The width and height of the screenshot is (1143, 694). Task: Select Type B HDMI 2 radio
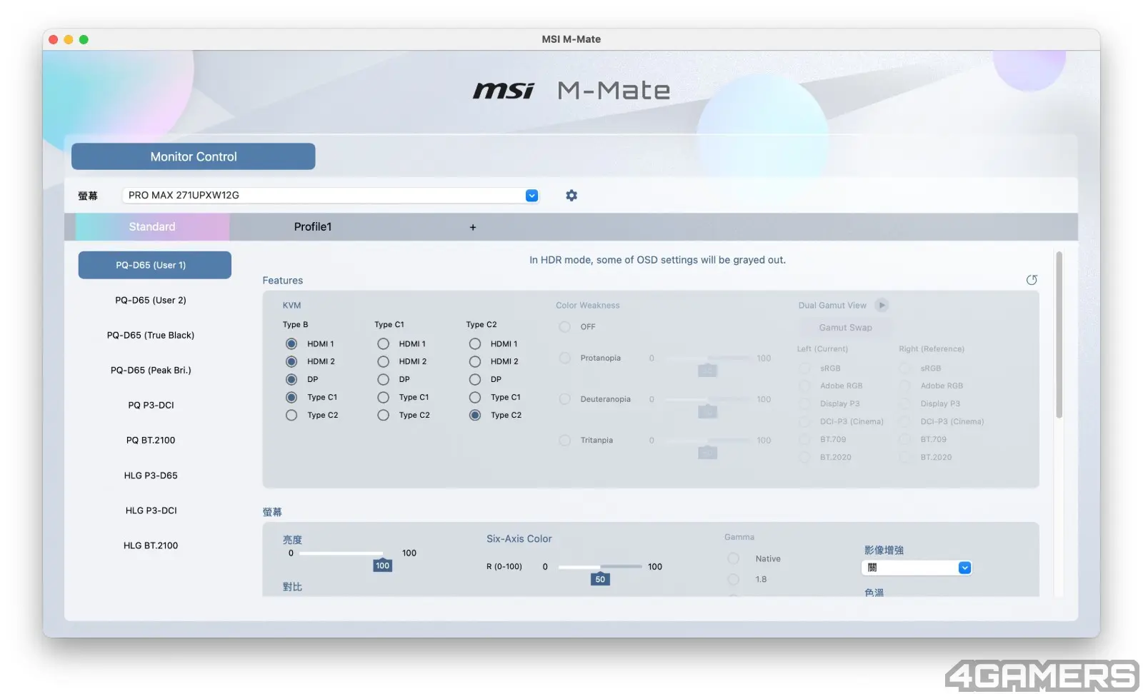coord(291,362)
